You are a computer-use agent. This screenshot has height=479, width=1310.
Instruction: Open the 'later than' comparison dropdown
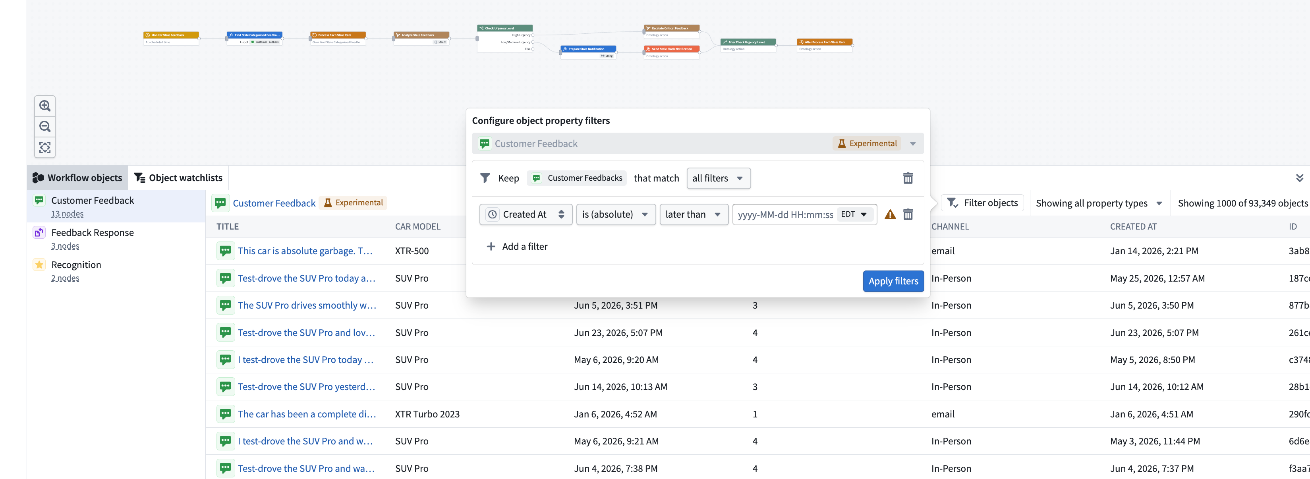[694, 214]
